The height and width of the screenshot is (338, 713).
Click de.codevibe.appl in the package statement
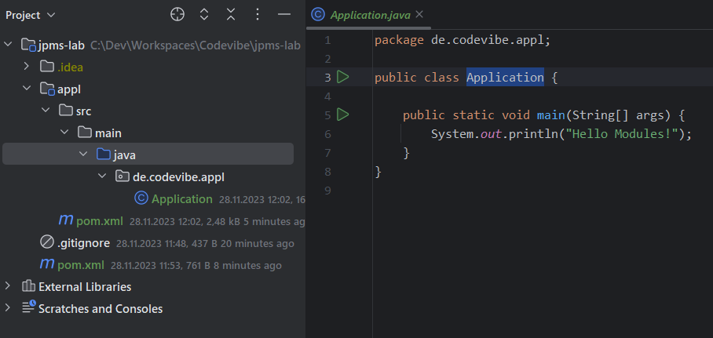[x=487, y=40]
